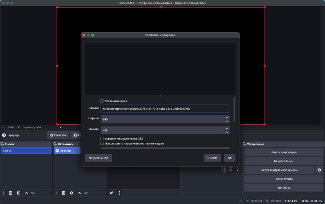Move the Браузер source up
Screen dimensions: 325x204
tap(79, 193)
